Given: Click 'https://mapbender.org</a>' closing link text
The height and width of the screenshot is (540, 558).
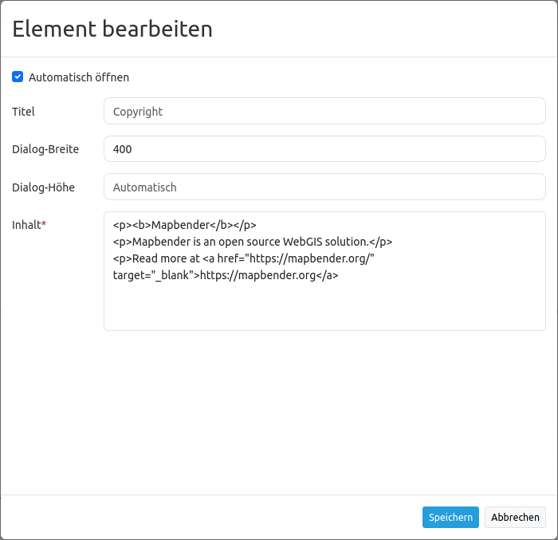Looking at the screenshot, I should pos(269,275).
